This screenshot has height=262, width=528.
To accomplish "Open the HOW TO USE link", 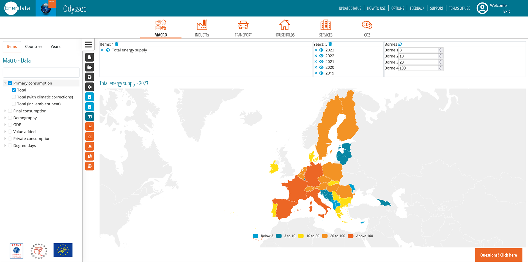I will point(376,8).
